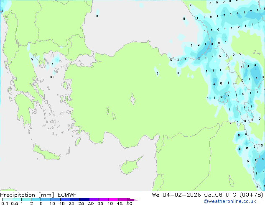
Task: Click the 0.5–1 mm legend swatch
Action: [x=17, y=200]
